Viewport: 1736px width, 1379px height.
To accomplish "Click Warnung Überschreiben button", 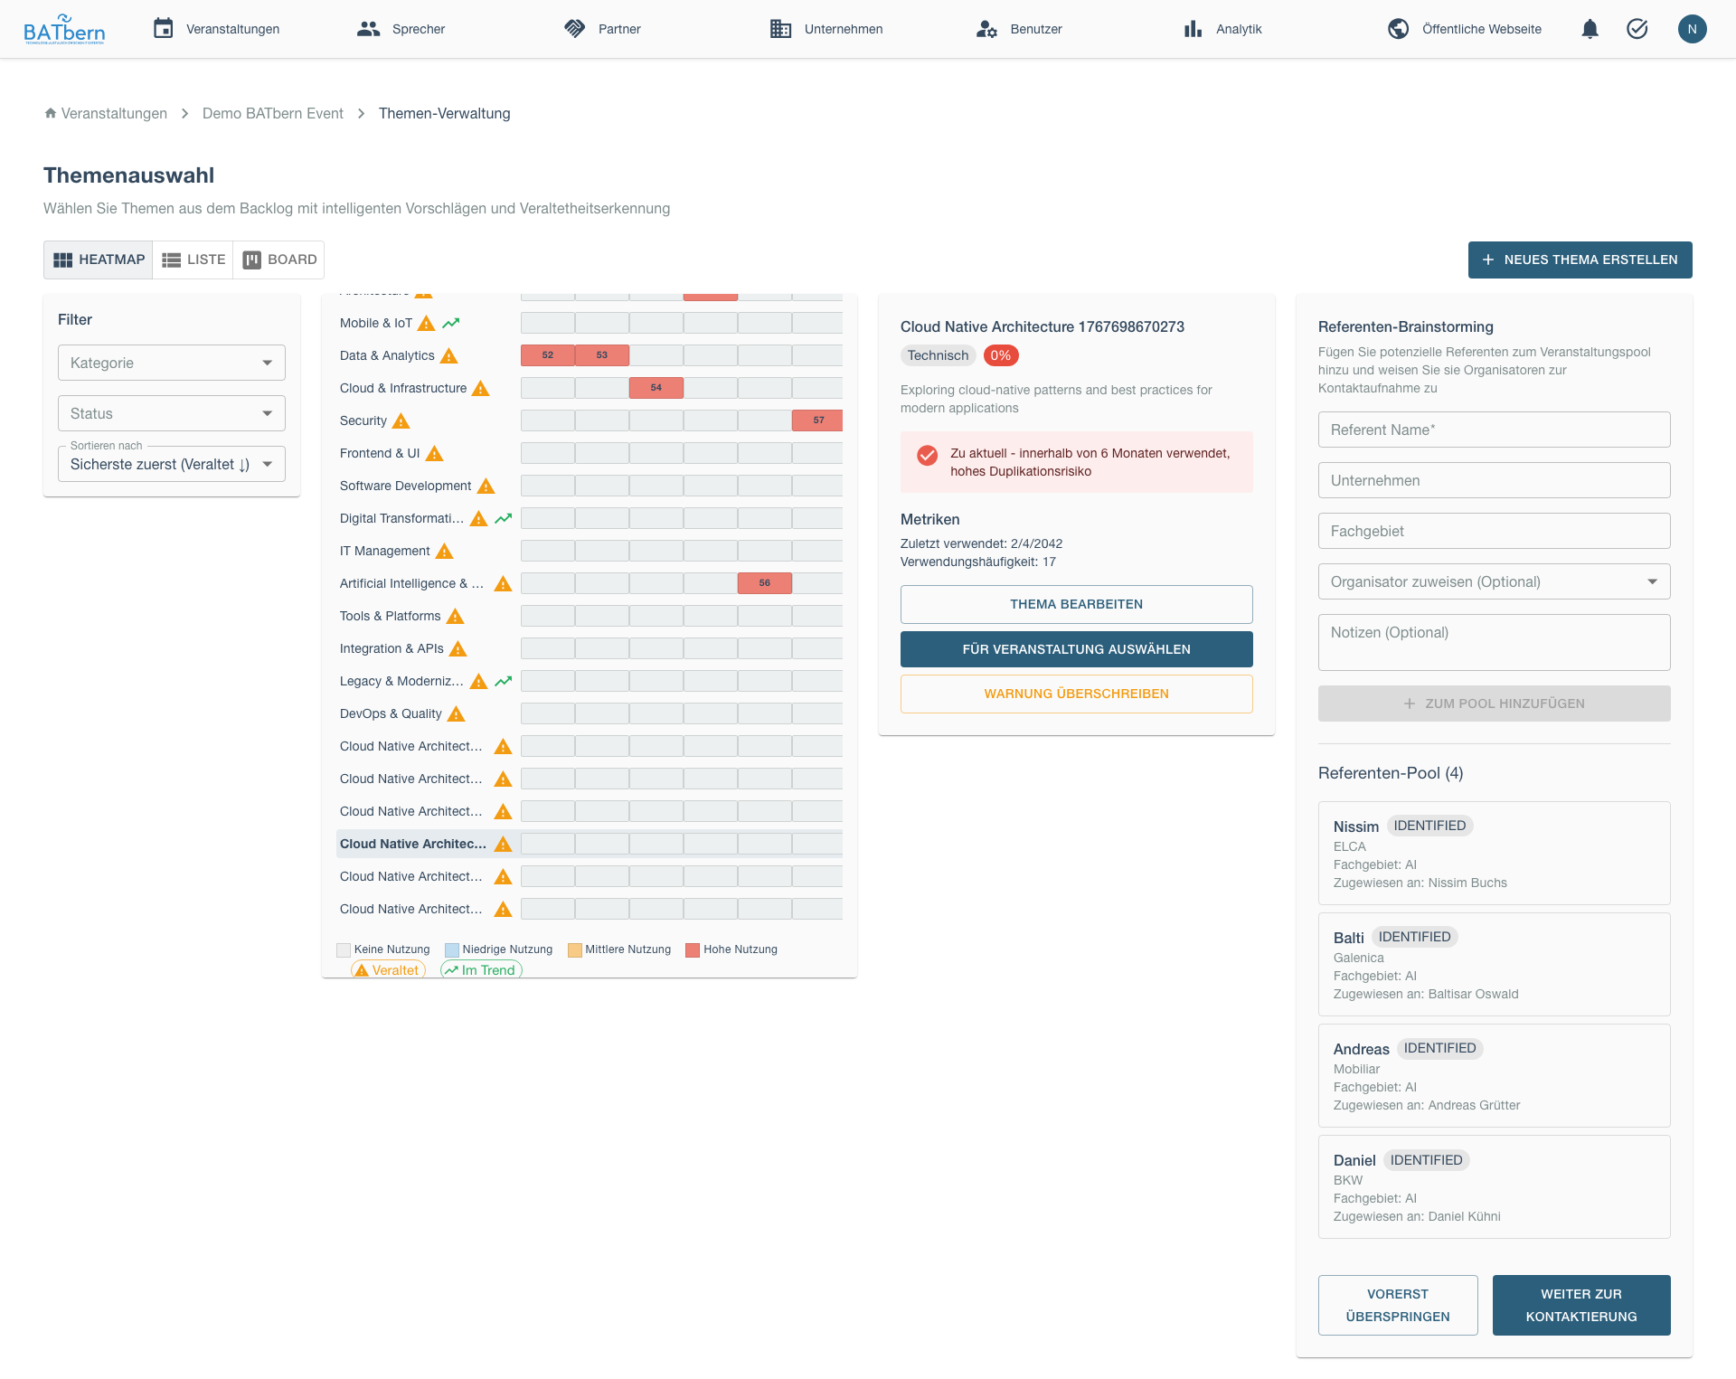I will tap(1076, 694).
